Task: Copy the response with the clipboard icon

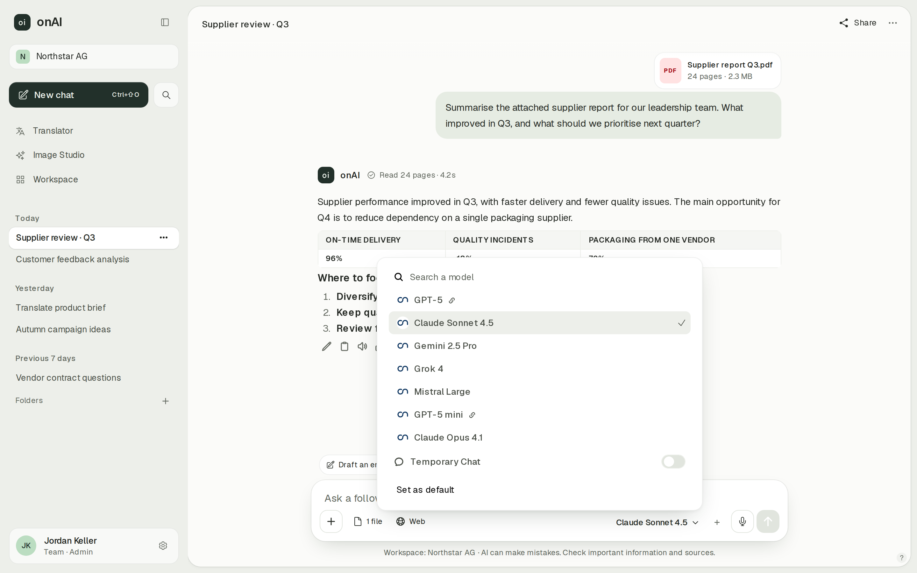Action: click(345, 346)
